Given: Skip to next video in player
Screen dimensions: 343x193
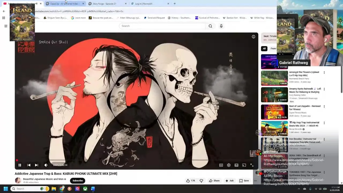Looking at the screenshot, I should pyautogui.click(x=36, y=165).
